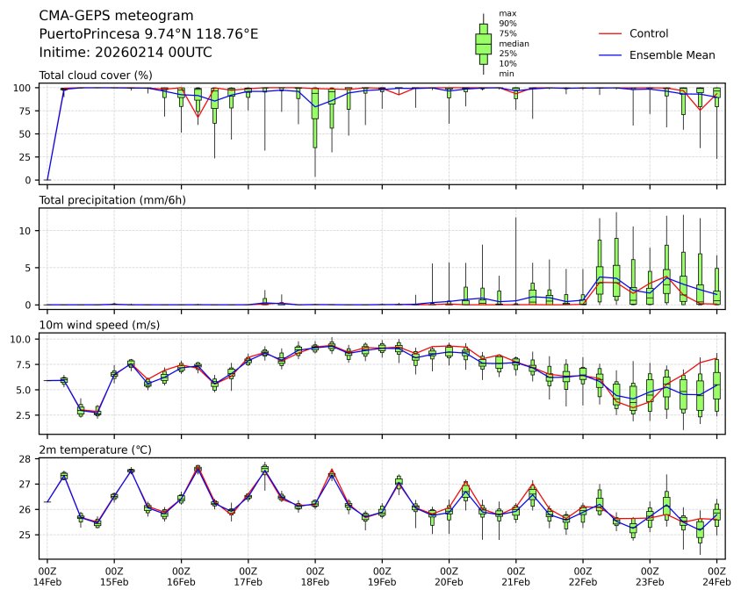The height and width of the screenshot is (597, 741).
Task: Click the 00Z 19Feb time axis label
Action: [x=382, y=576]
